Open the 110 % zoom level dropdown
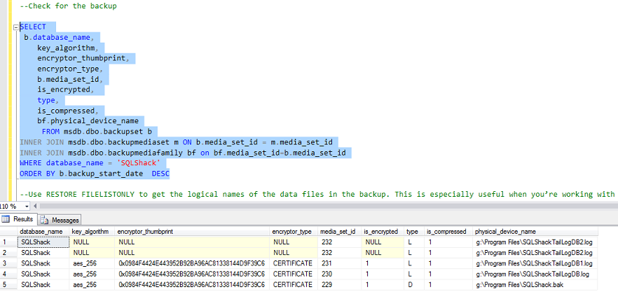618x292 pixels. 27,206
